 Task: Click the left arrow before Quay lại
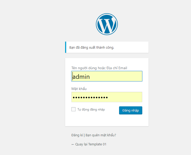pos(73,144)
